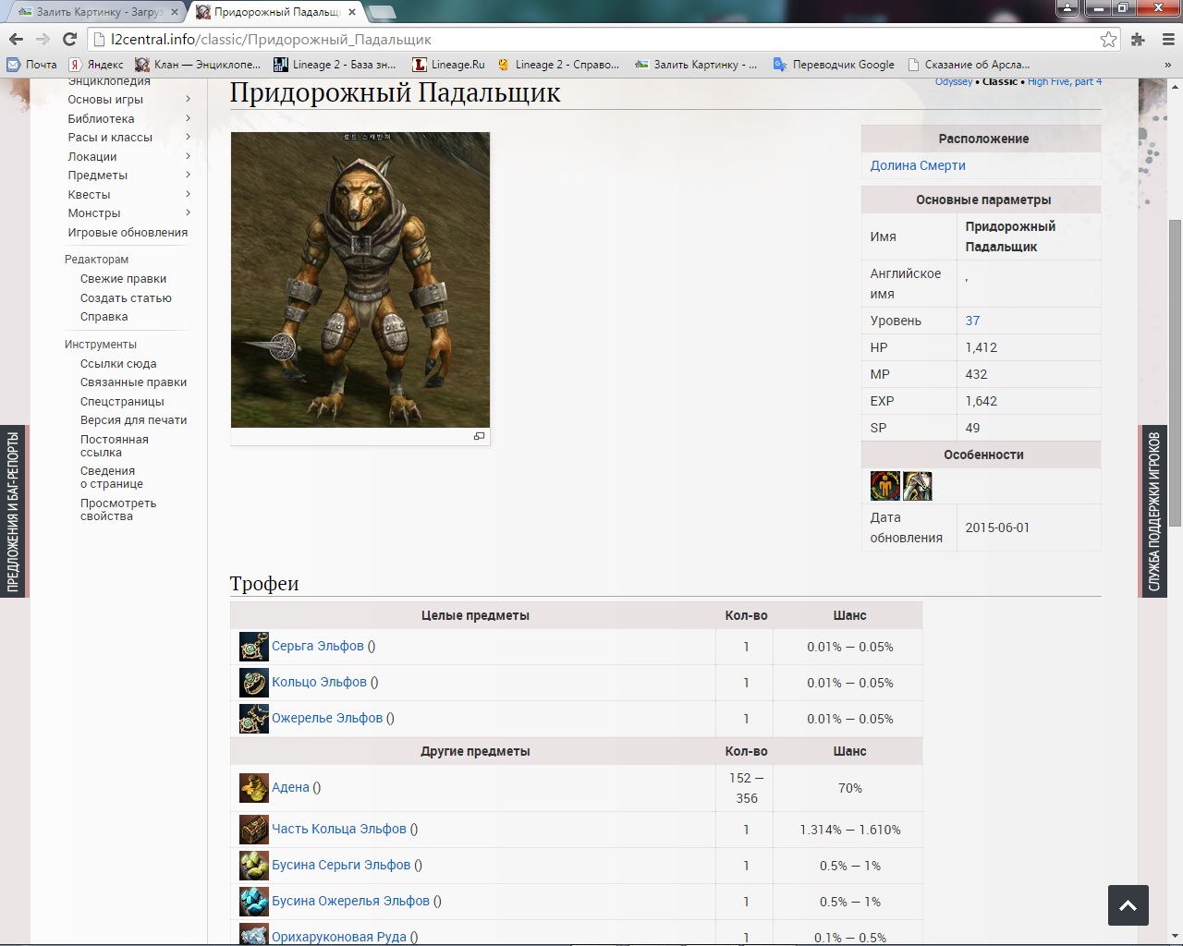Viewport: 1183px width, 946px height.
Task: Switch to High Five, part 4 version
Action: (x=1065, y=82)
